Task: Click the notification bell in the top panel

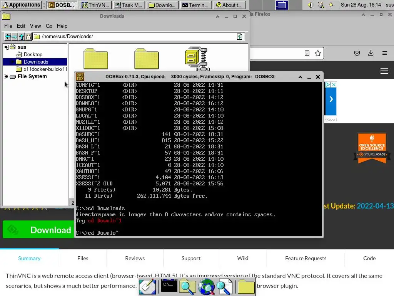Action: (x=331, y=5)
